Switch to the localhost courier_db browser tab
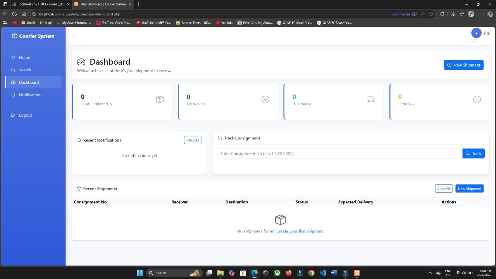Screen dimensions: 496x279 (x=39, y=4)
